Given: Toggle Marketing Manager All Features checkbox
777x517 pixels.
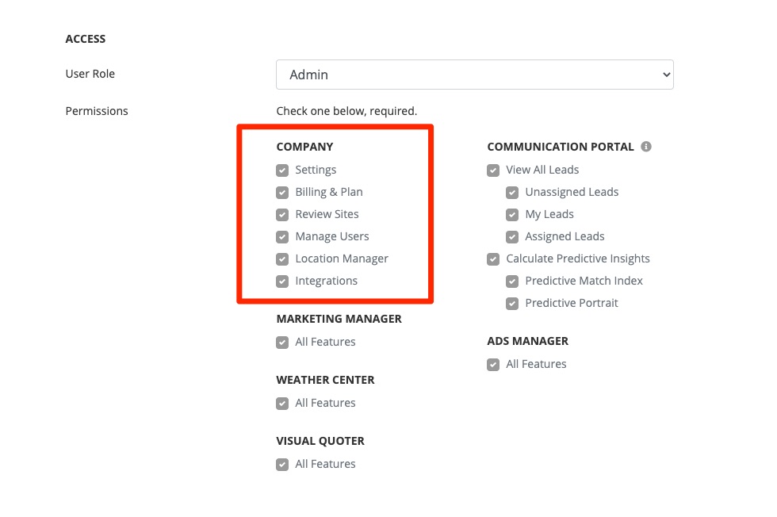Looking at the screenshot, I should (282, 343).
